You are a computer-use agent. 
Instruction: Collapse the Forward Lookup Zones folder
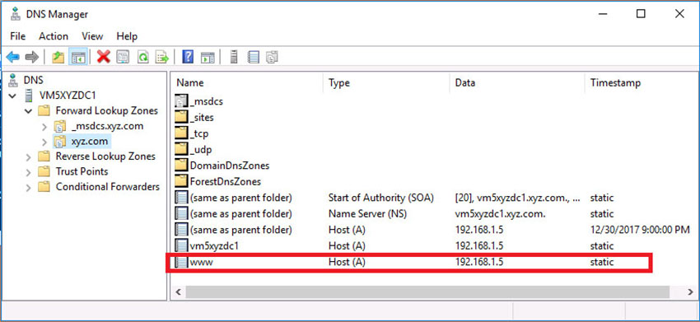28,110
